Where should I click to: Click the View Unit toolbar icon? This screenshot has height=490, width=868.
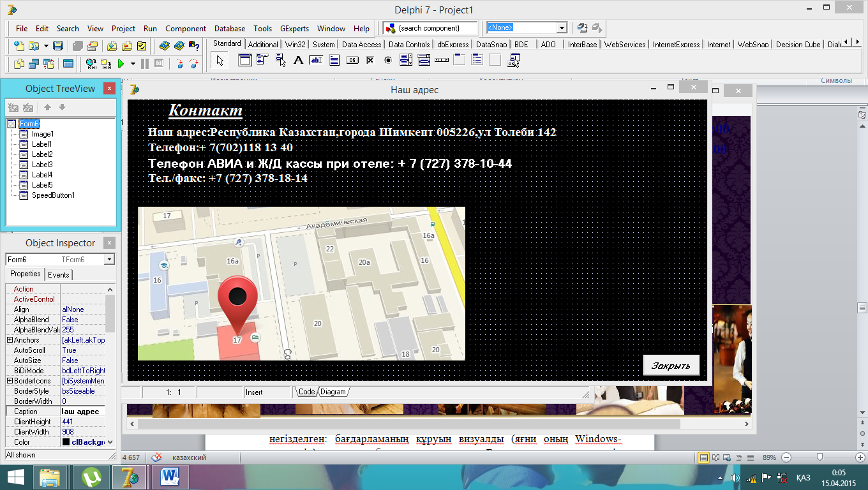pyautogui.click(x=19, y=64)
